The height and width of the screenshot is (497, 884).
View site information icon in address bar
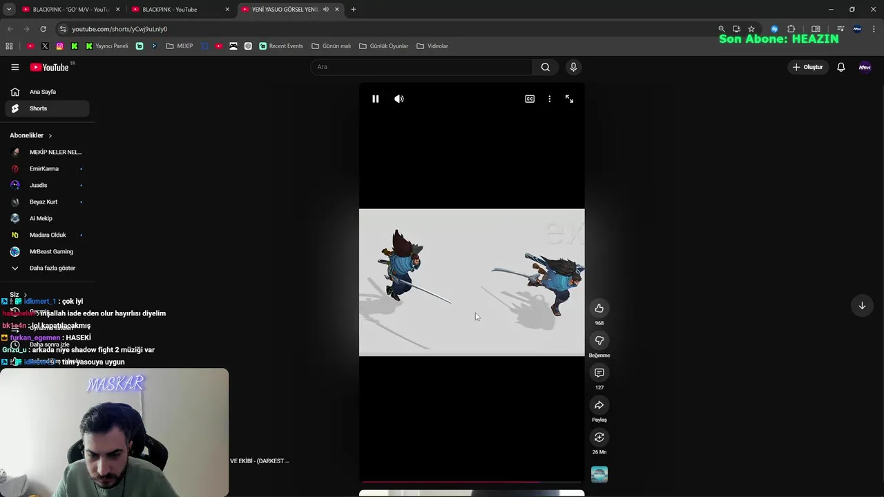63,29
